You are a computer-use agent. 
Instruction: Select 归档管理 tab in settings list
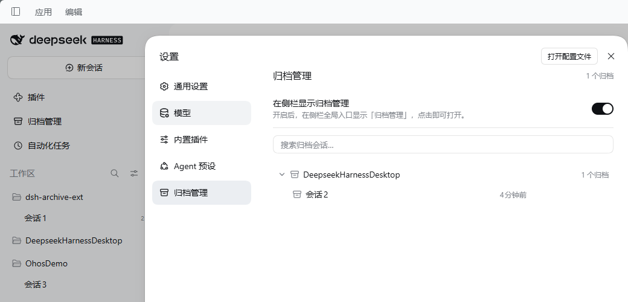[202, 193]
